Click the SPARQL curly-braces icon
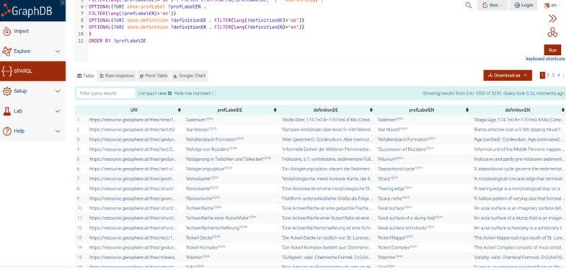 click(7, 71)
